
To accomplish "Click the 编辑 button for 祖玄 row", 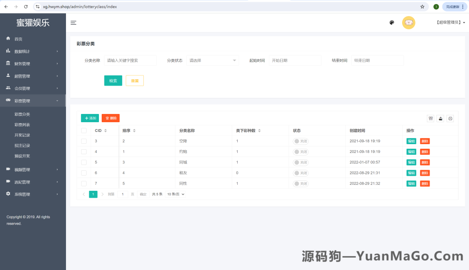I will [x=411, y=173].
